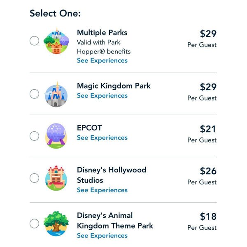Click the $18 Animal Kingdom price

(x=208, y=217)
